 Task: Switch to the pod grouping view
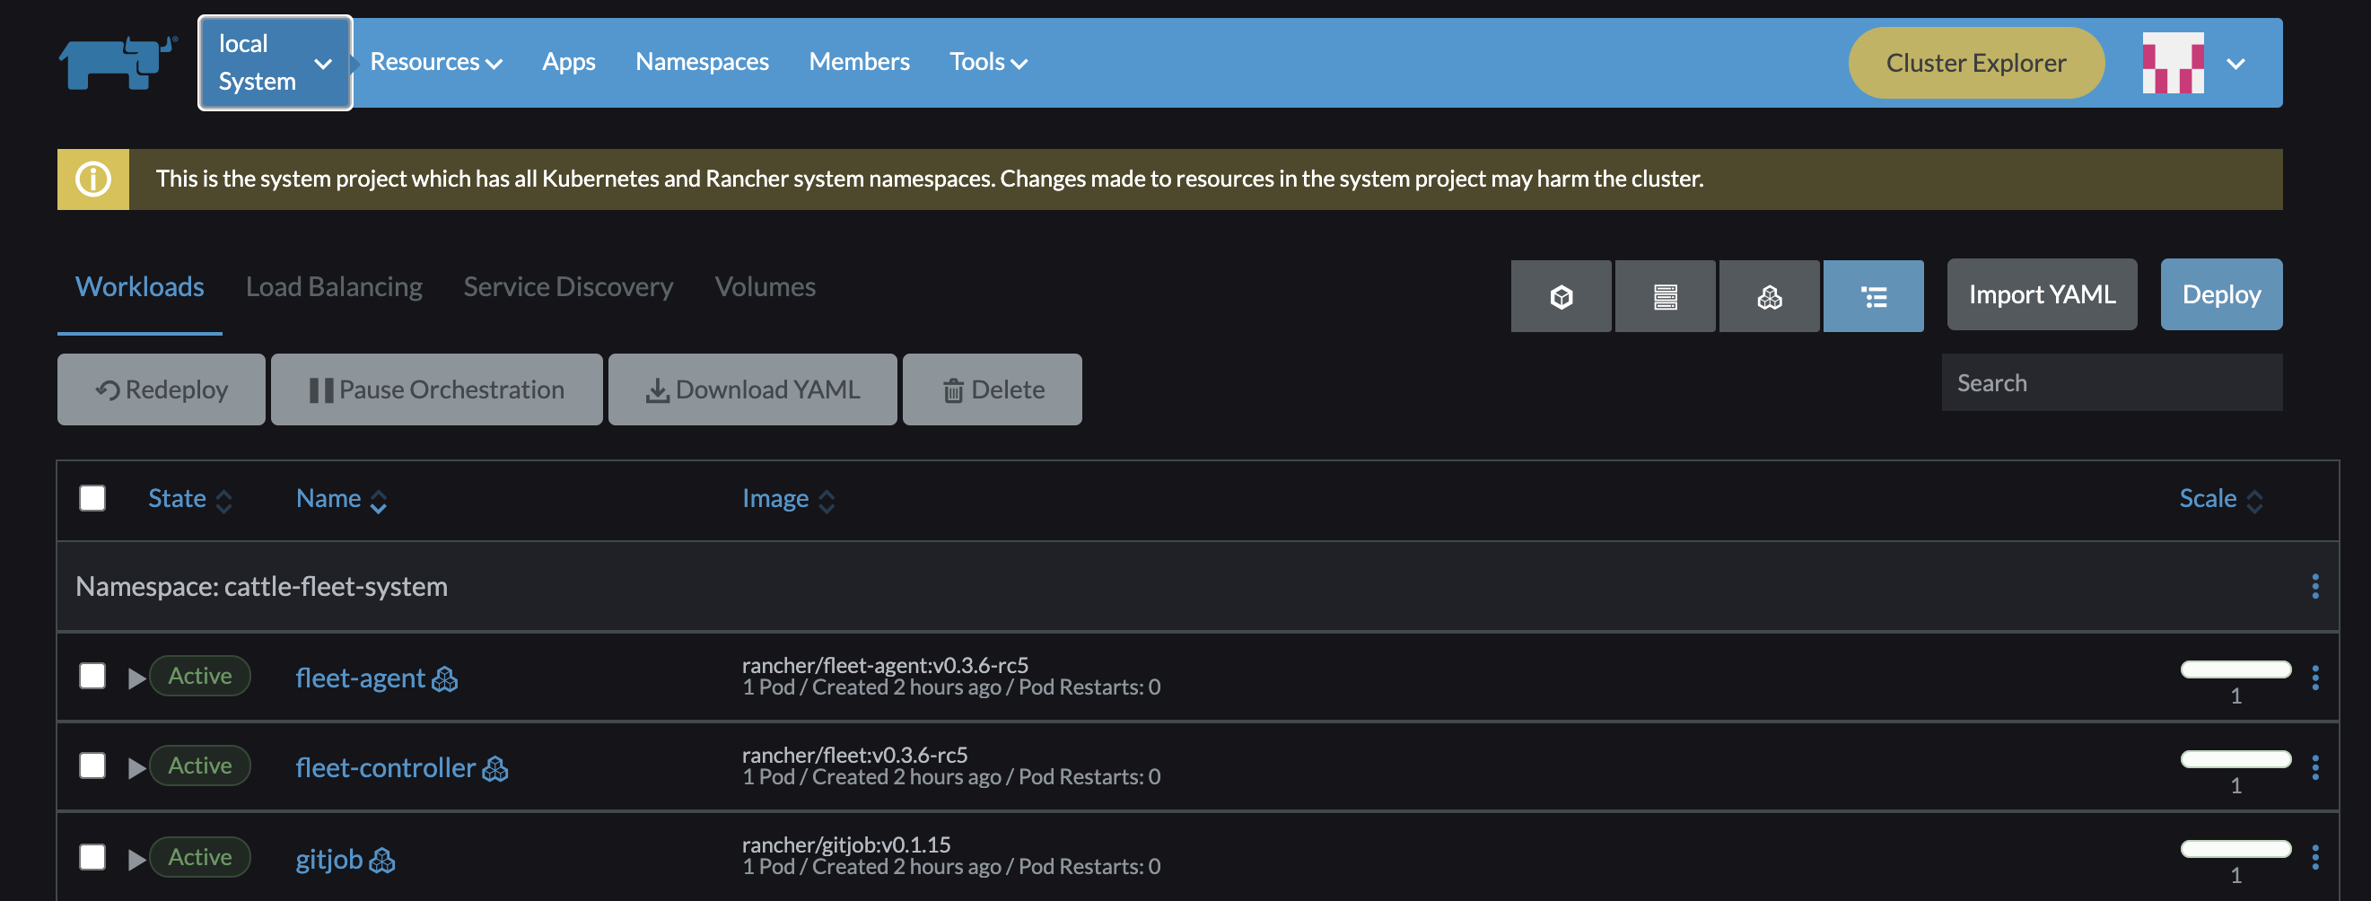click(1560, 296)
